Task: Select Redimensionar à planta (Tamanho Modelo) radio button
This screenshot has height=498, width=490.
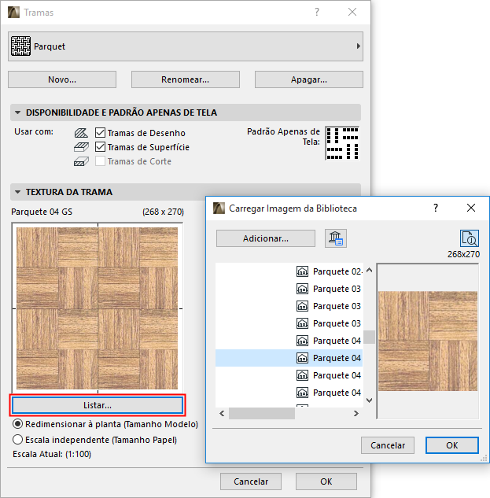Action: [18, 424]
